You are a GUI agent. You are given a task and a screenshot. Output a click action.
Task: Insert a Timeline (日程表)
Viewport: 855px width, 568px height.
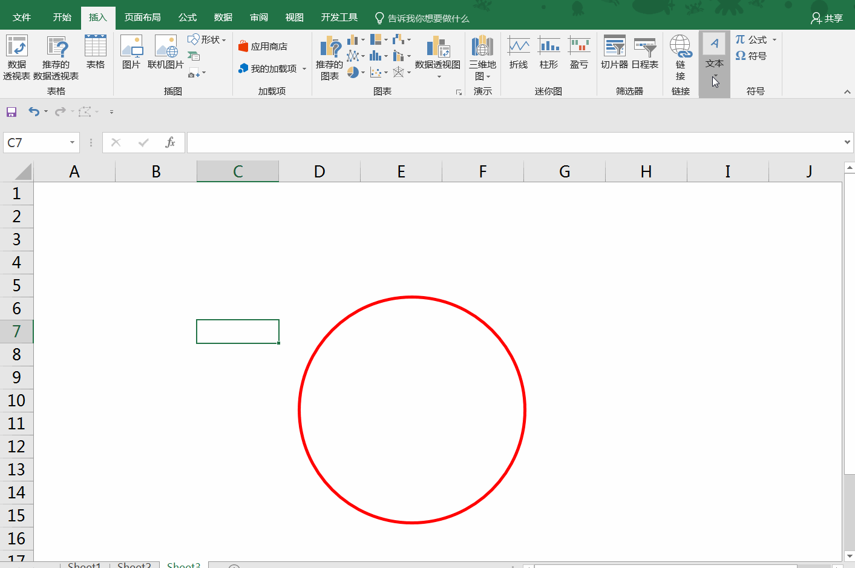tap(645, 52)
